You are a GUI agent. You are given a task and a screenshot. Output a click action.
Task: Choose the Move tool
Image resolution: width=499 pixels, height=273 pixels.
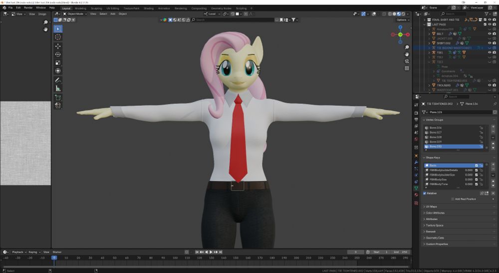pyautogui.click(x=58, y=46)
